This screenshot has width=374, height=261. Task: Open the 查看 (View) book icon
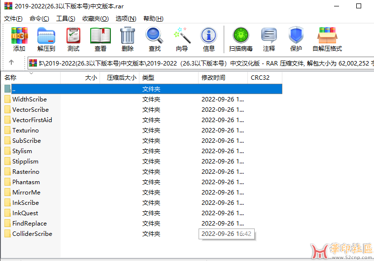coord(101,35)
